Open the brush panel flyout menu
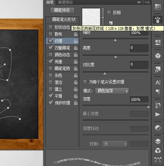The image size is (164, 166). pyautogui.click(x=147, y=2)
